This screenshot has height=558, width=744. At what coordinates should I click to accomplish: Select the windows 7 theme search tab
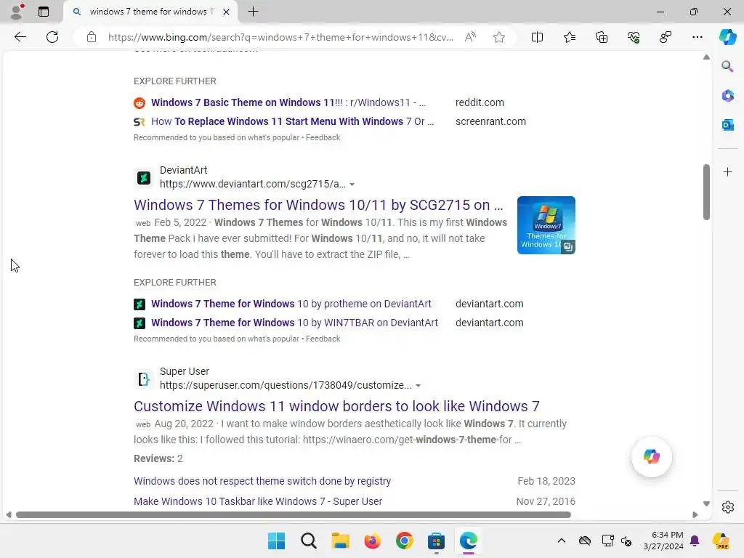pyautogui.click(x=150, y=12)
